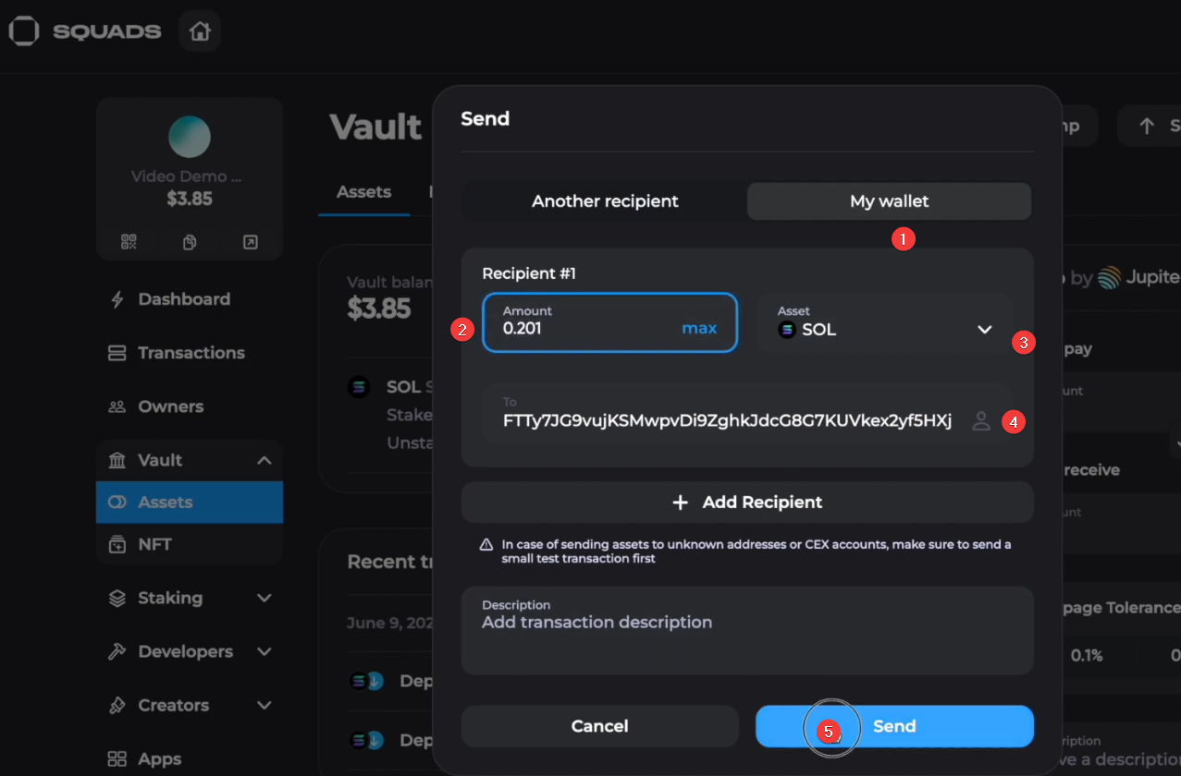Show the vault QR code
The width and height of the screenshot is (1181, 776).
129,242
